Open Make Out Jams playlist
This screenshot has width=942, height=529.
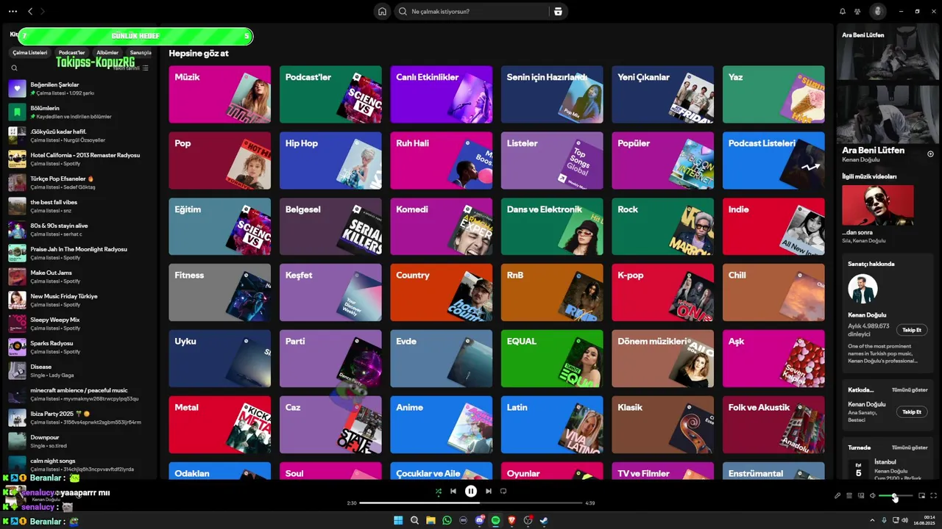click(x=79, y=277)
